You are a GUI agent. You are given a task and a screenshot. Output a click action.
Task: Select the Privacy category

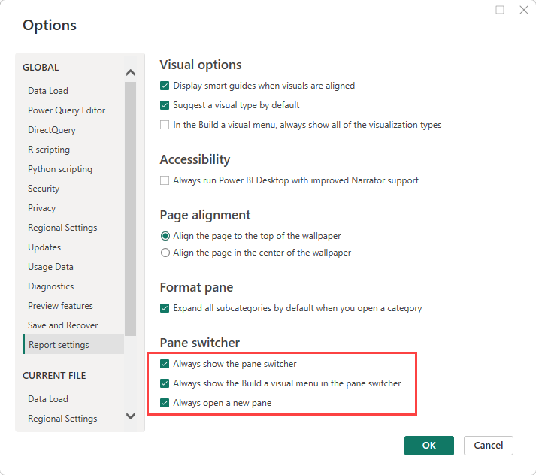[x=41, y=208]
